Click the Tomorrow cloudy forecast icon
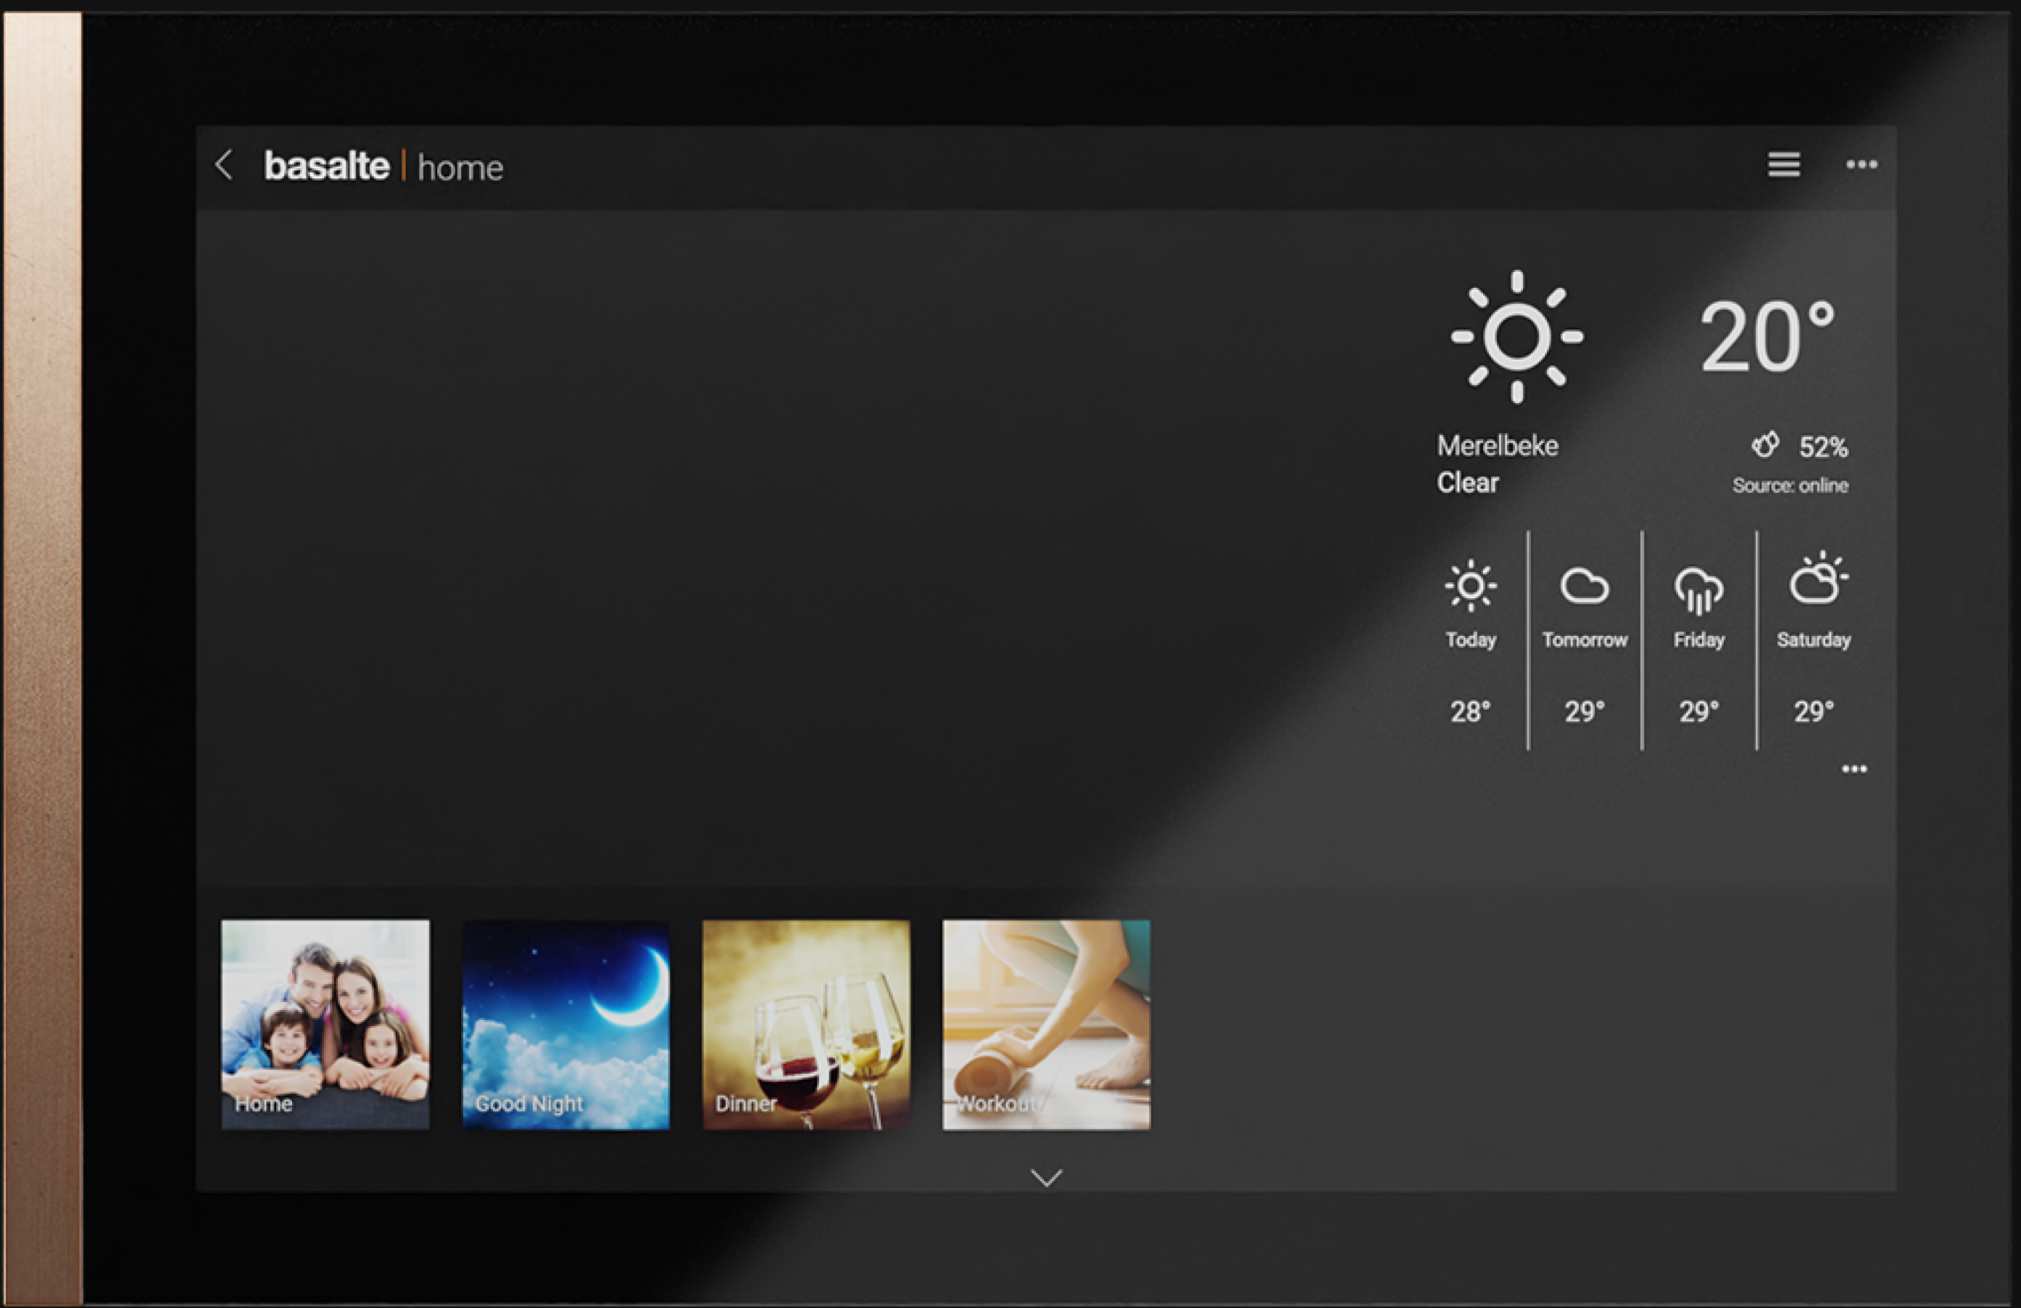The image size is (2021, 1308). click(1585, 585)
